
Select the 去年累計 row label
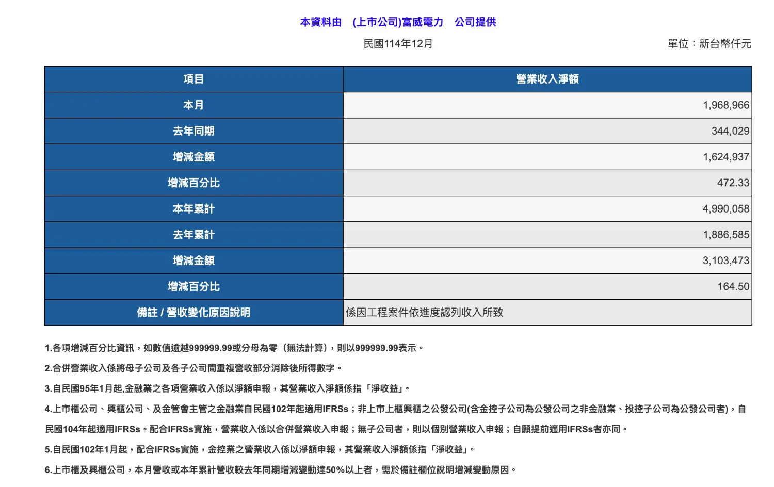coord(193,235)
